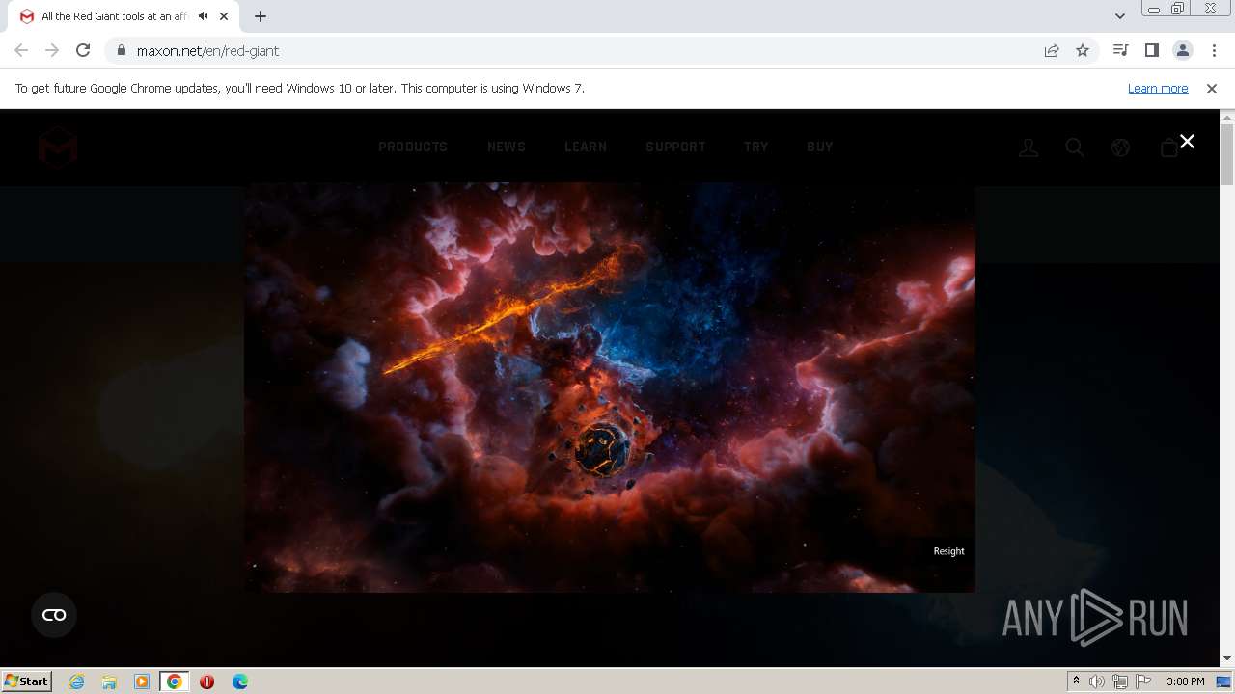Open the PRODUCTS menu
The height and width of the screenshot is (694, 1235).
pyautogui.click(x=413, y=147)
